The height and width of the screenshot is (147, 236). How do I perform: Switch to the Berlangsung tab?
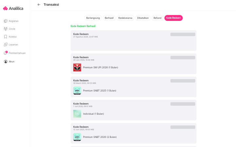pos(93,18)
